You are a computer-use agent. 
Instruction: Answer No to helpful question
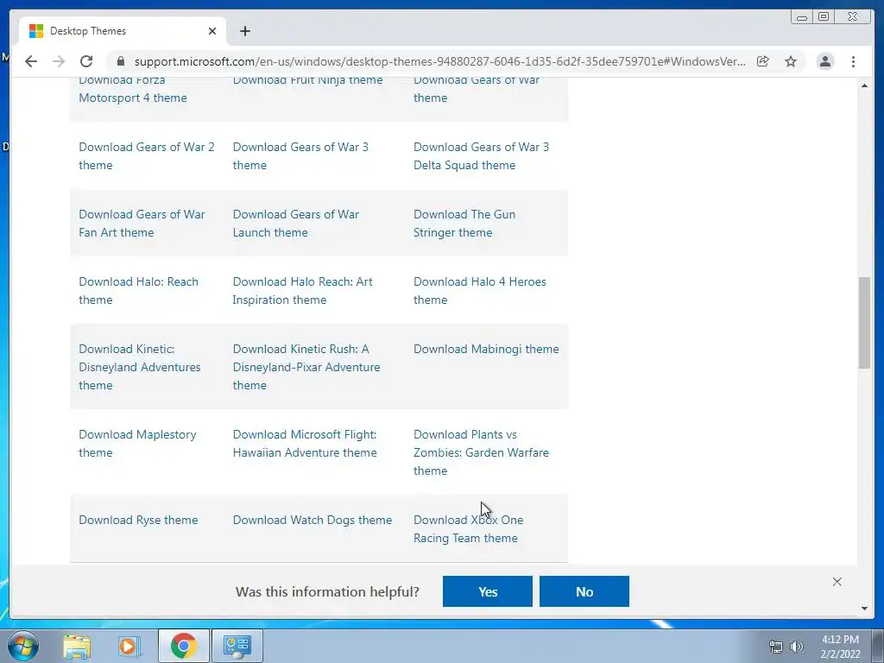pyautogui.click(x=584, y=591)
